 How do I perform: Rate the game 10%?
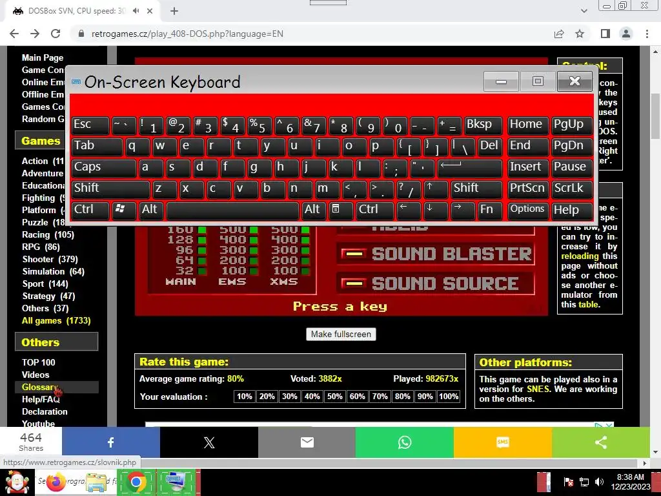point(245,397)
